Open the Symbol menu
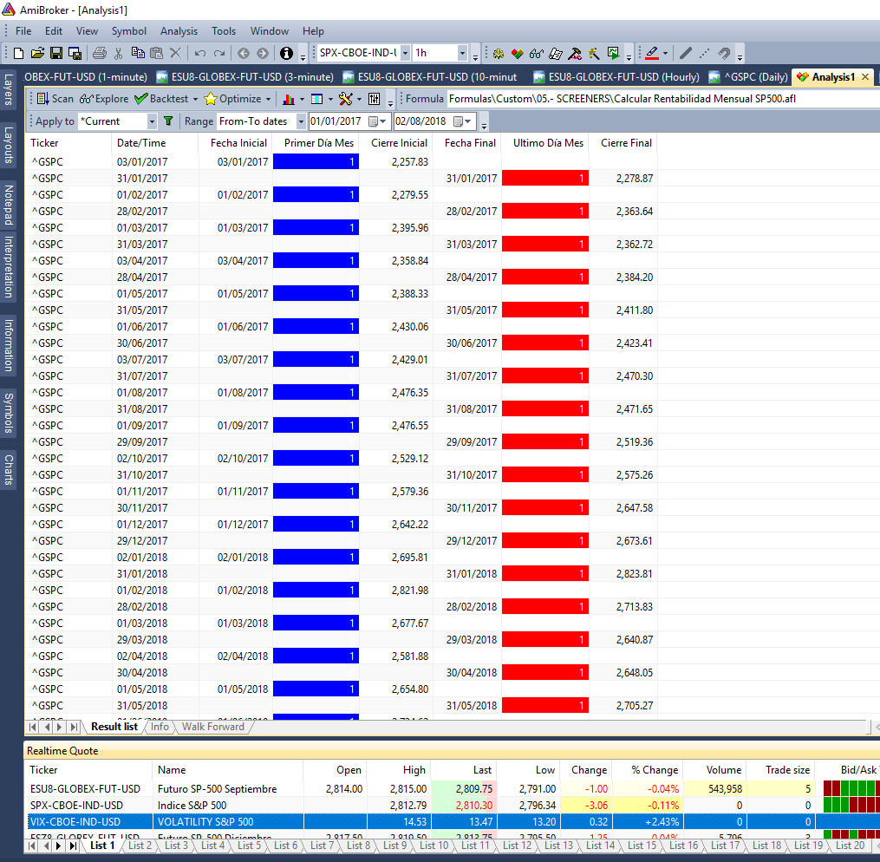 pos(128,31)
